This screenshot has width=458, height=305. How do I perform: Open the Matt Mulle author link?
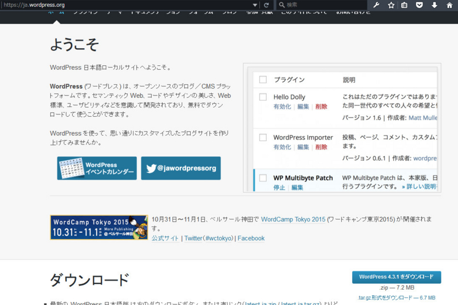click(x=423, y=118)
